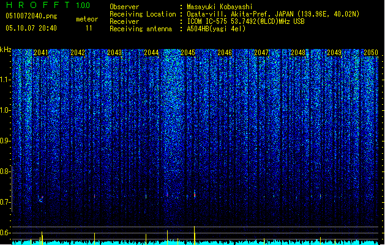Click the Receiving Location label
Screen dimensions: 385x245
pyautogui.click(x=143, y=14)
